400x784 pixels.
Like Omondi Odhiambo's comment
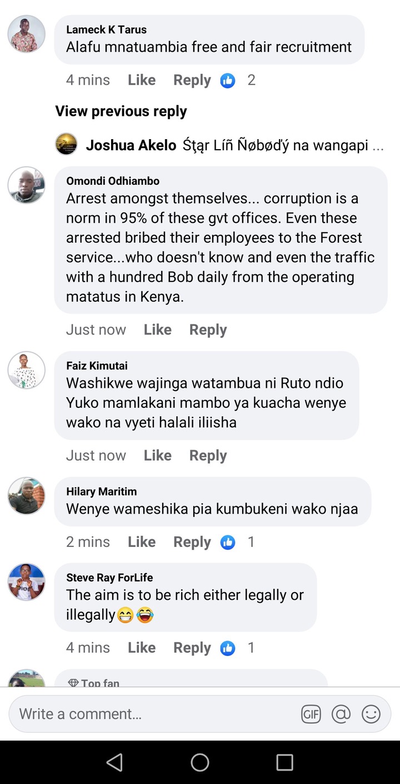coord(158,329)
